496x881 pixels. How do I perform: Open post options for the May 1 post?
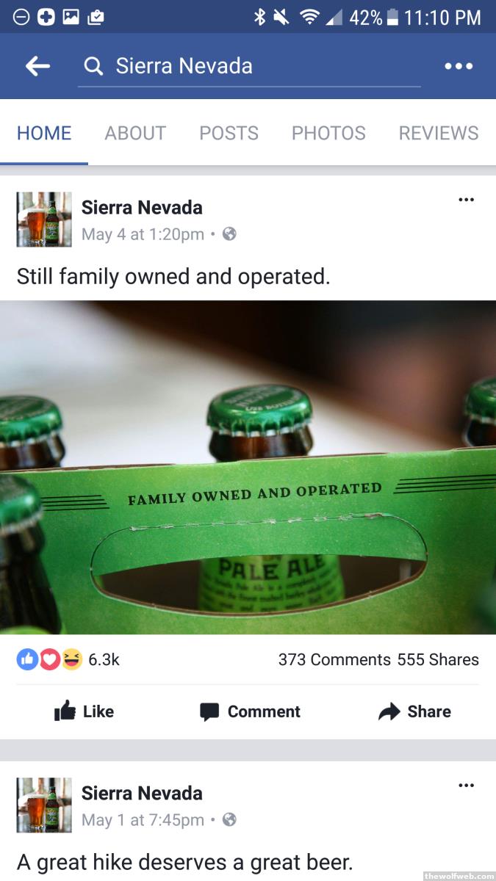point(466,786)
